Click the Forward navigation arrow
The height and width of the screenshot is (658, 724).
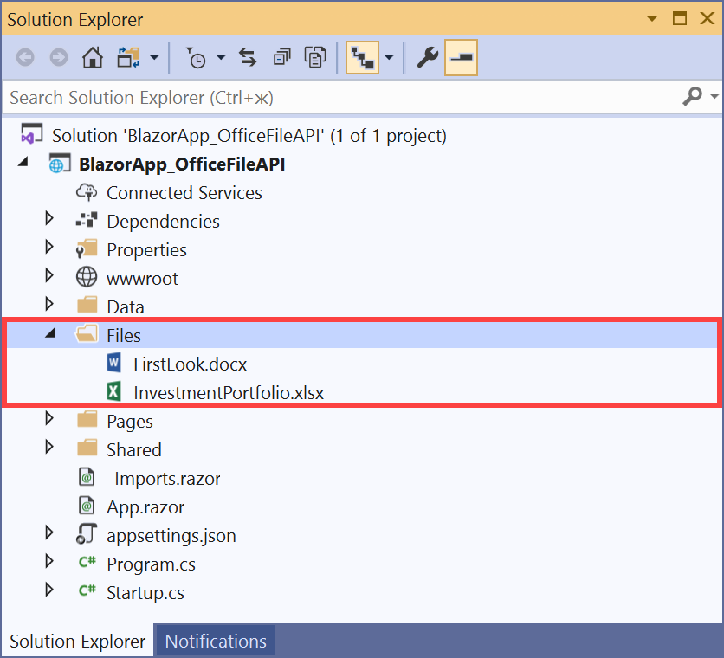click(59, 58)
